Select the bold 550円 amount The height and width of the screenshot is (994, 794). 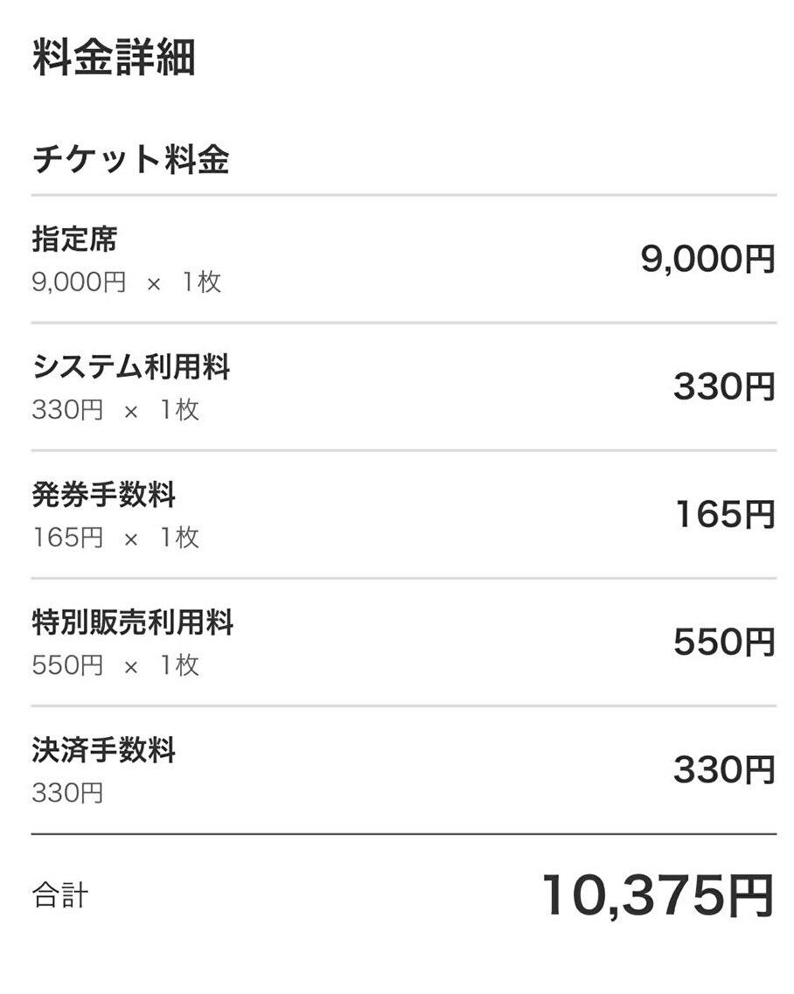(x=723, y=642)
